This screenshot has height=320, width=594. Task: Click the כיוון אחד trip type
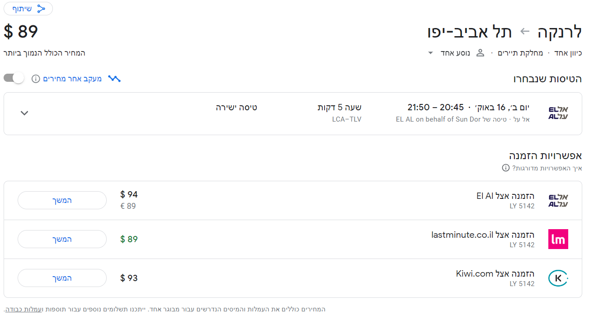point(568,53)
